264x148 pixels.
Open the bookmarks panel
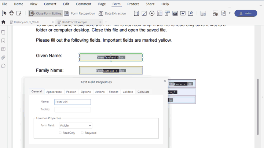point(3,41)
